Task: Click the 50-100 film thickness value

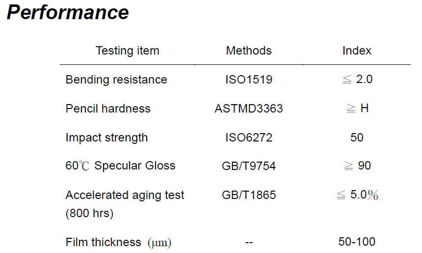Action: 357,242
